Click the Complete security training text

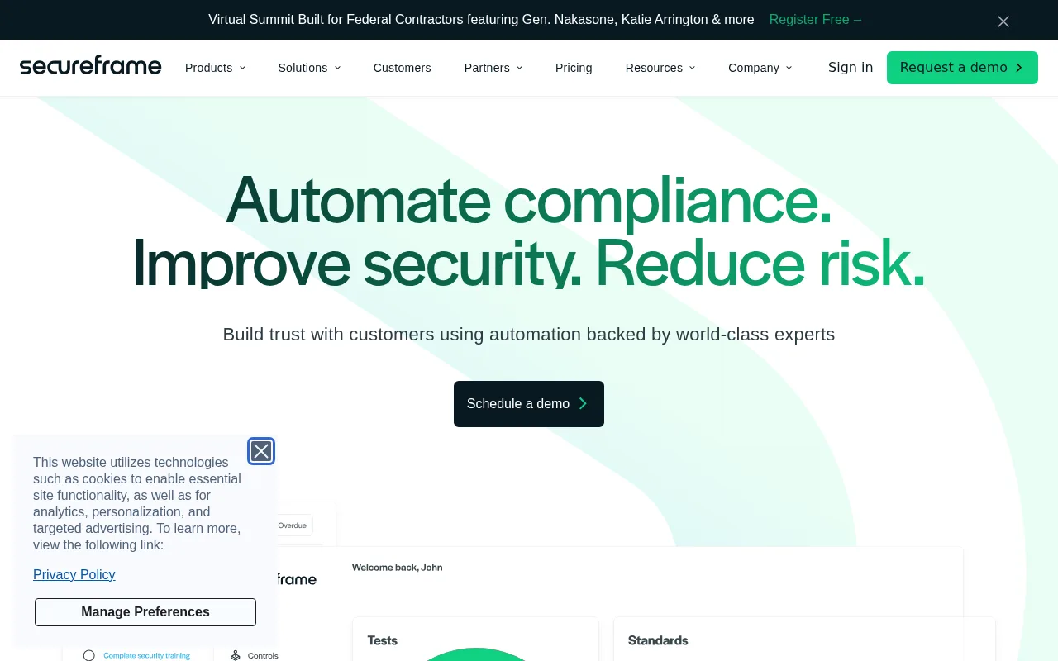tap(146, 655)
